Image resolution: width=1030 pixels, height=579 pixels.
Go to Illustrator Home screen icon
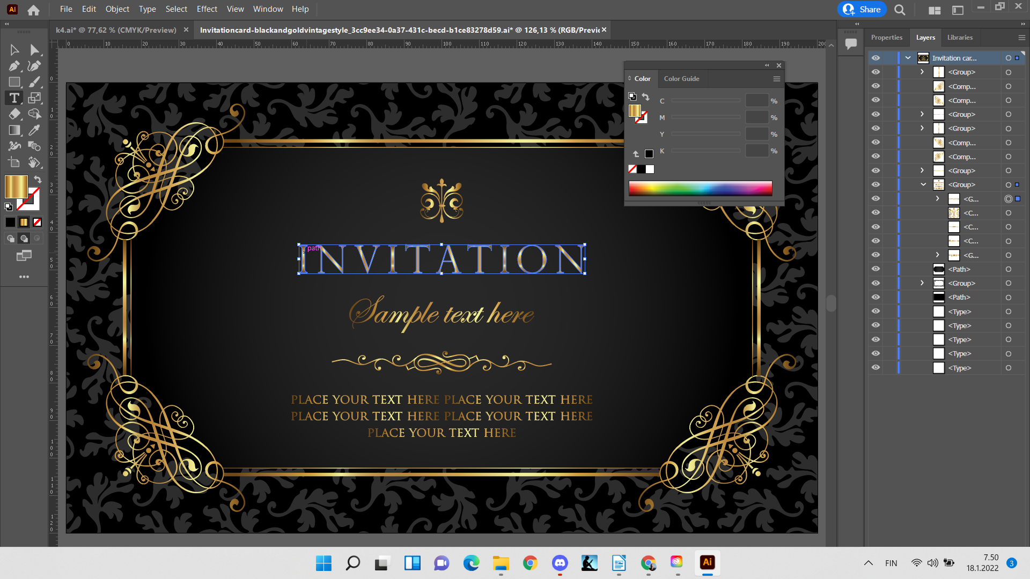pos(33,10)
